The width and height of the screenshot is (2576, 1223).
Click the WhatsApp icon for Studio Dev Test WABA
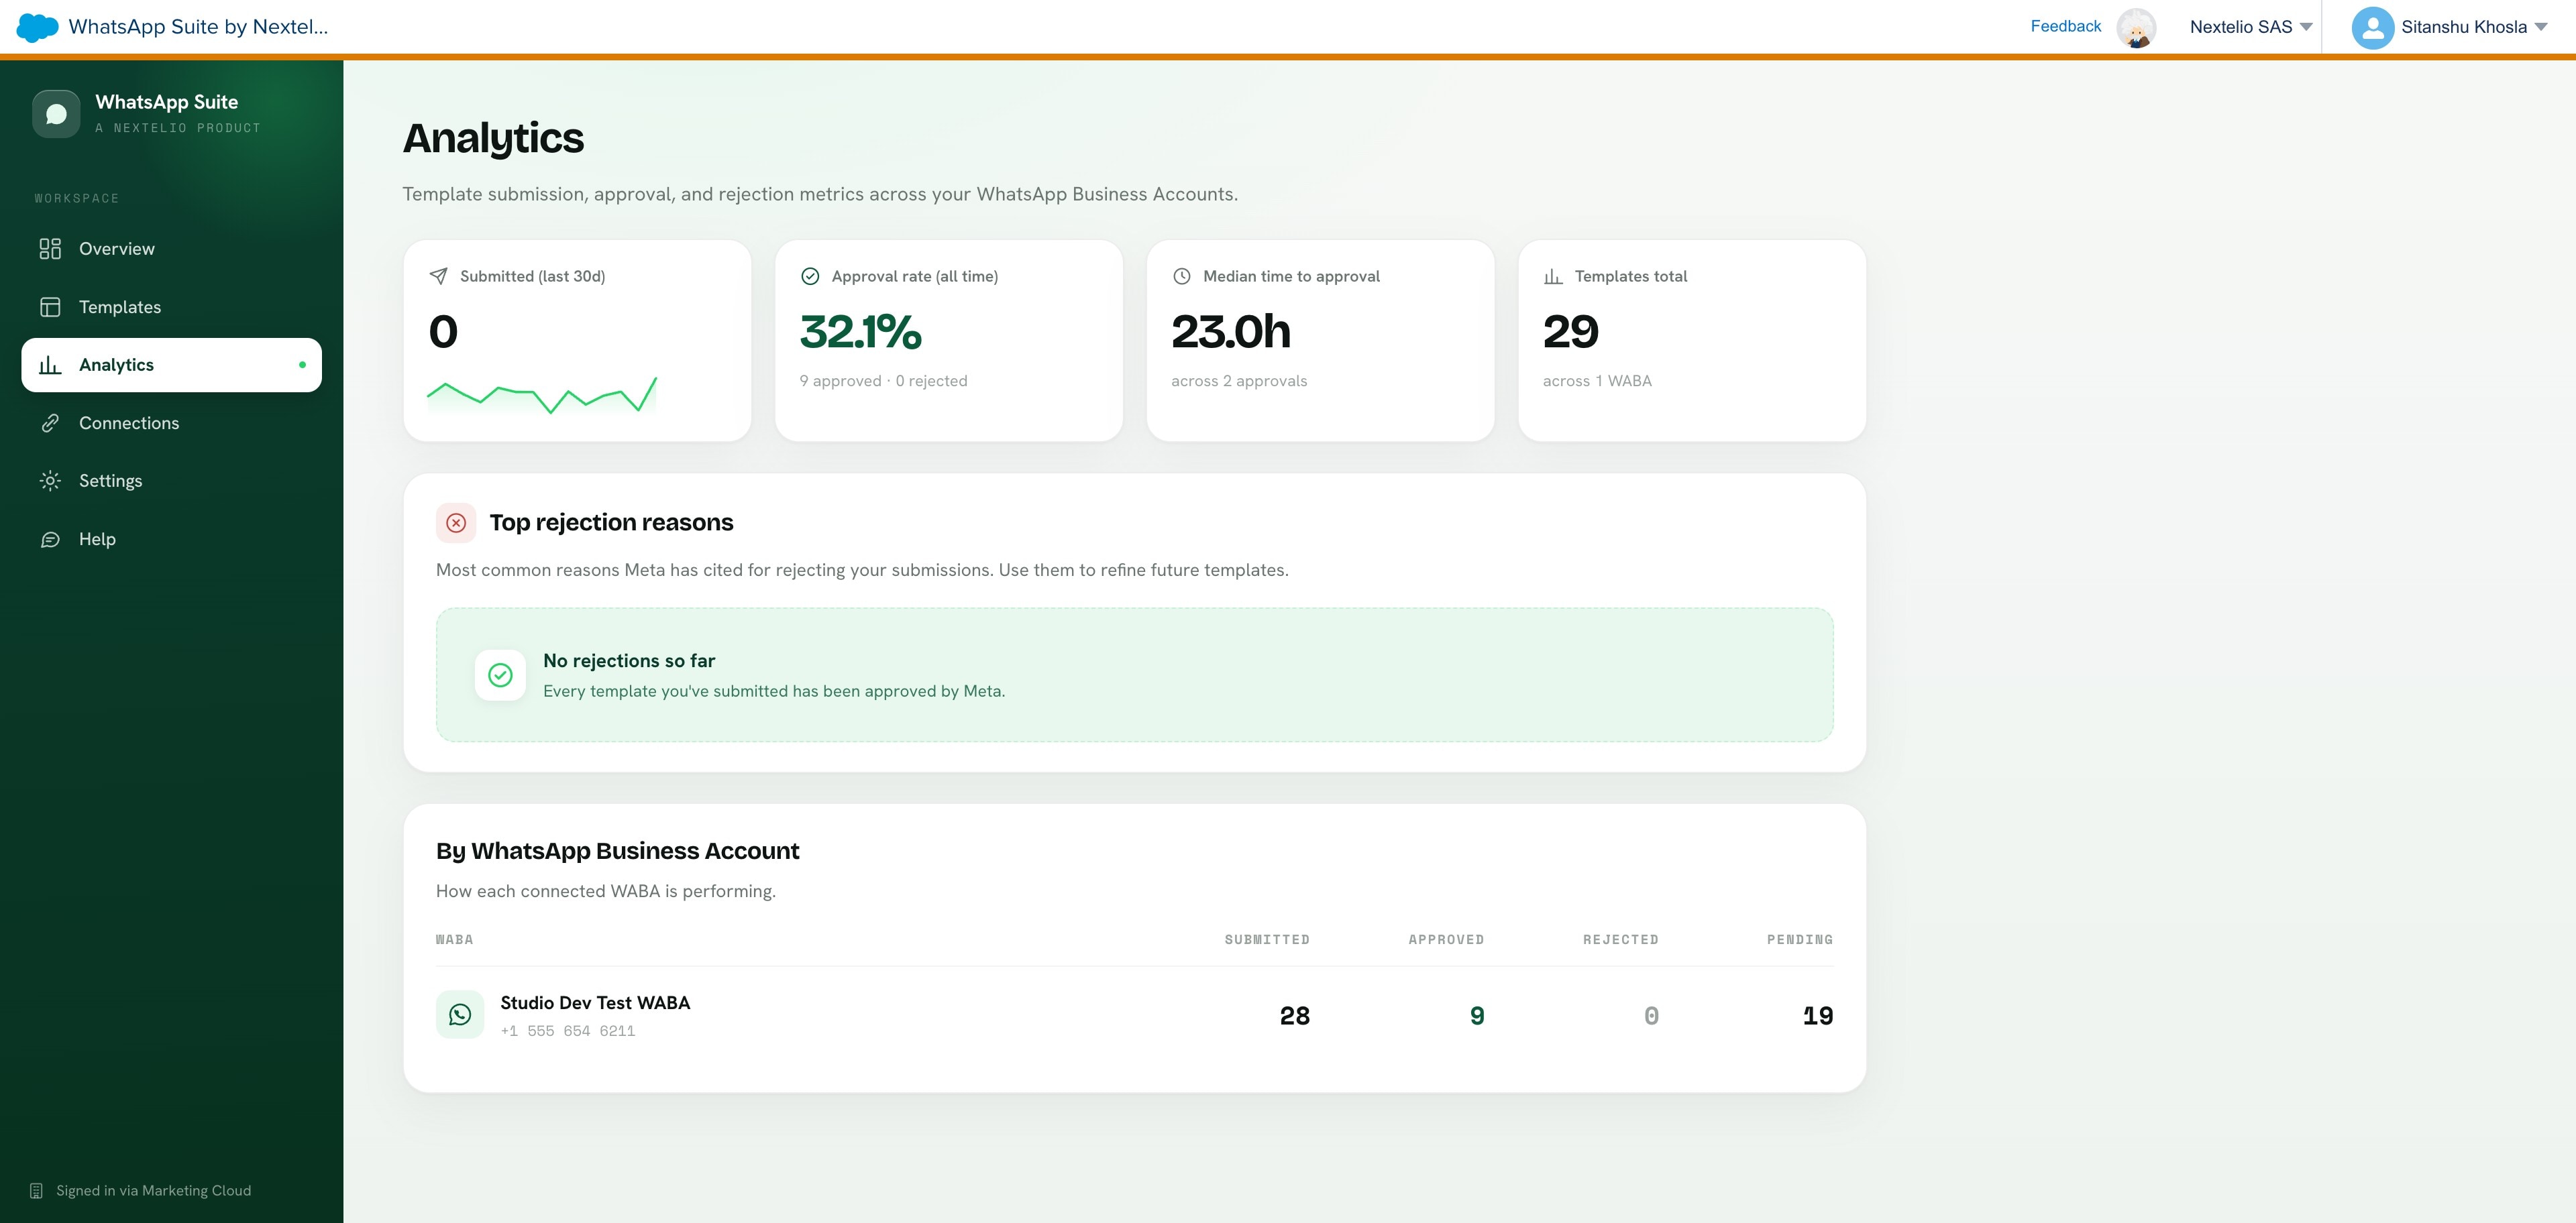[460, 1015]
